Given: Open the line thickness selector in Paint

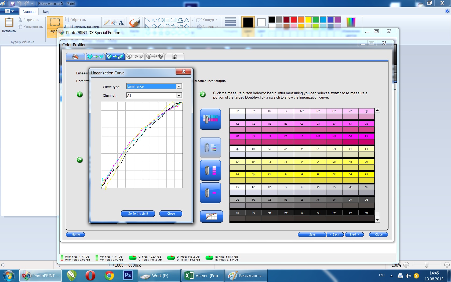Looking at the screenshot, I should (230, 22).
